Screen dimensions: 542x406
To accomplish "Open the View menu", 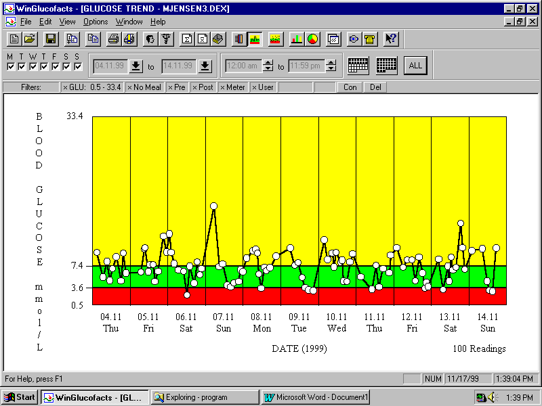I will [x=68, y=22].
